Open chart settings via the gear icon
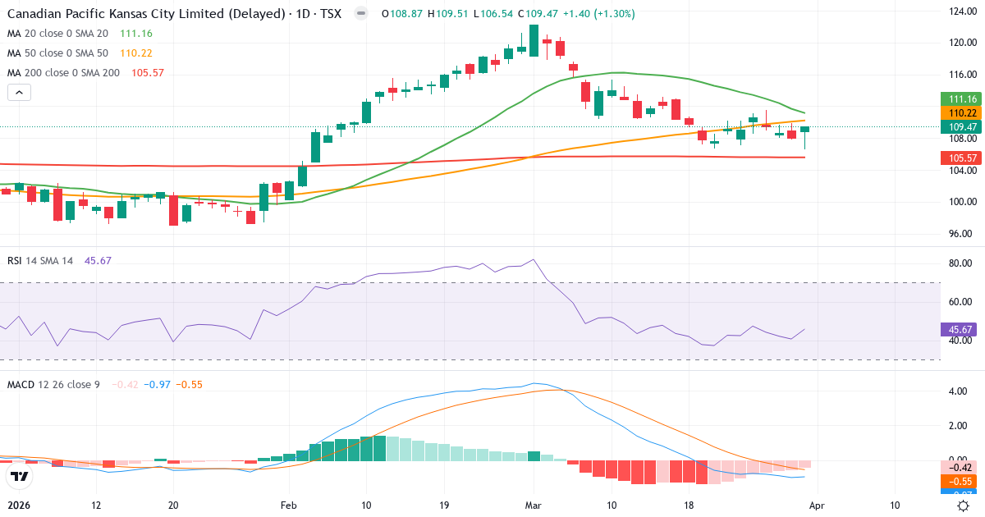The image size is (985, 517). click(962, 507)
